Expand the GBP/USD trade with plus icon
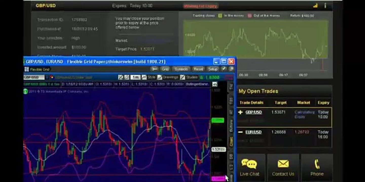Viewport: 365px width, 182px height. [x=241, y=112]
